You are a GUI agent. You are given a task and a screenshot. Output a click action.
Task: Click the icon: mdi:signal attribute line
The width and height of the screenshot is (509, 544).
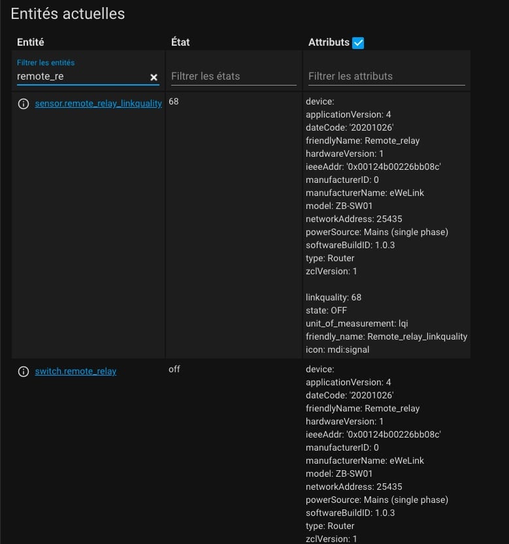click(337, 350)
